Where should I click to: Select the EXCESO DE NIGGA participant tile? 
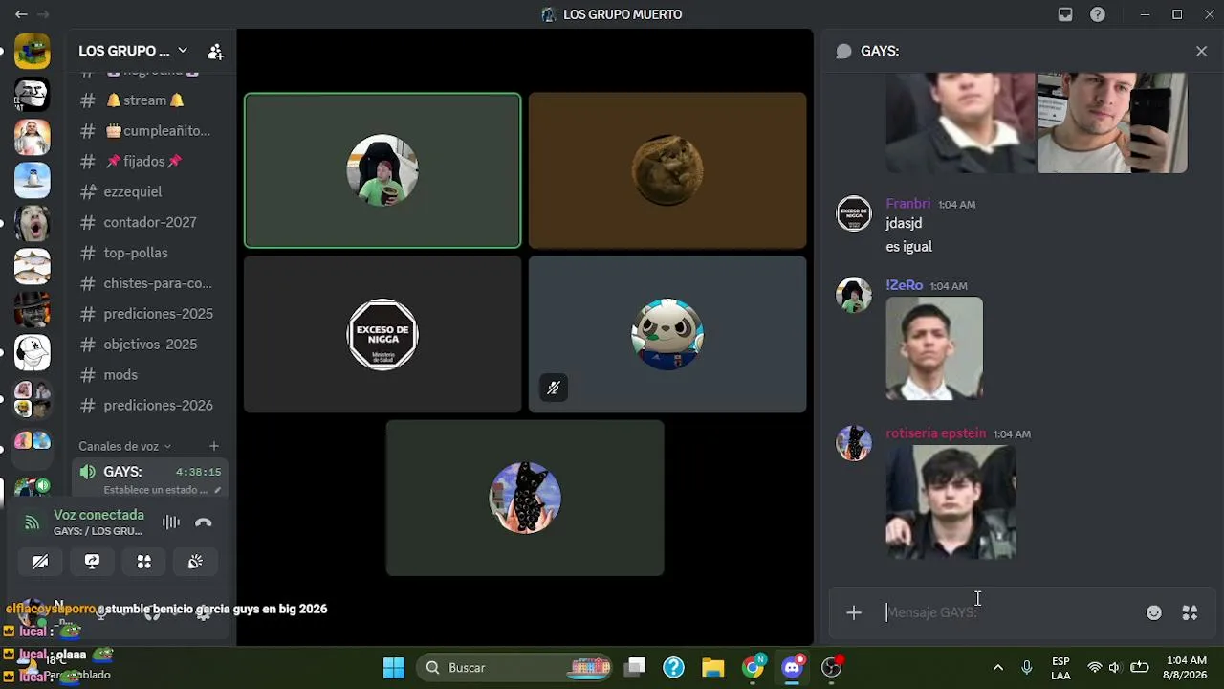coord(382,334)
